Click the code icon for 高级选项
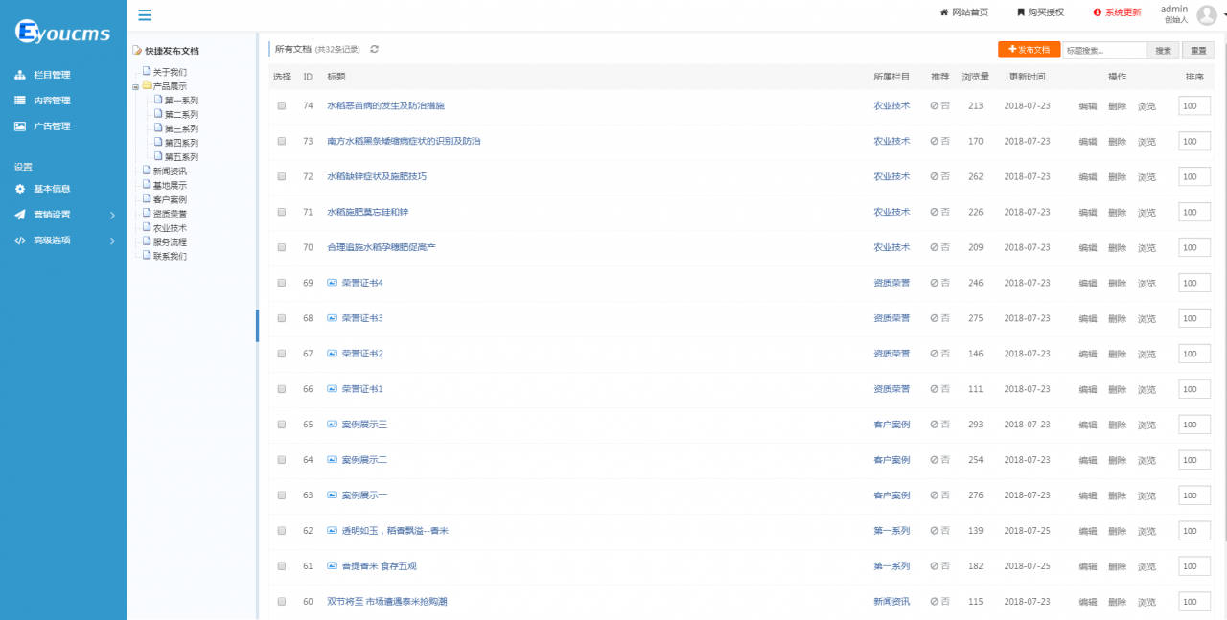 [20, 241]
